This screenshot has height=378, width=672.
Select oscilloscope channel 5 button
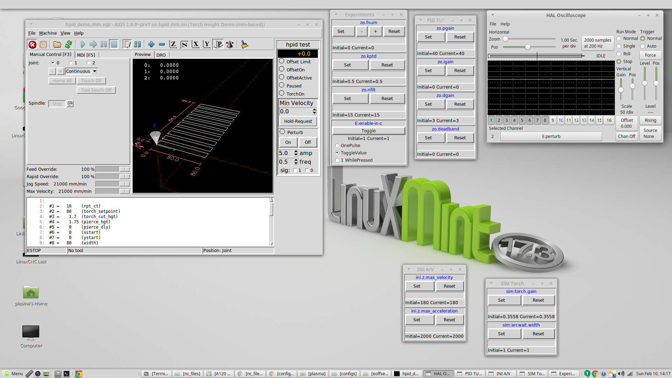(x=522, y=120)
